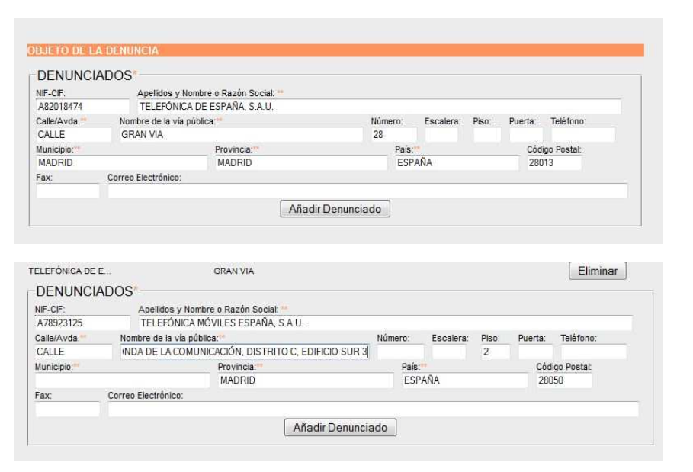This screenshot has width=693, height=472.
Task: Click the empty Municipio field in the bottom form
Action: point(123,380)
